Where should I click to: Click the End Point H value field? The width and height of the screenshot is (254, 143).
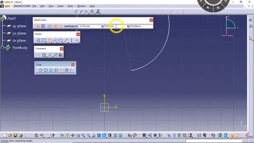tap(90, 26)
